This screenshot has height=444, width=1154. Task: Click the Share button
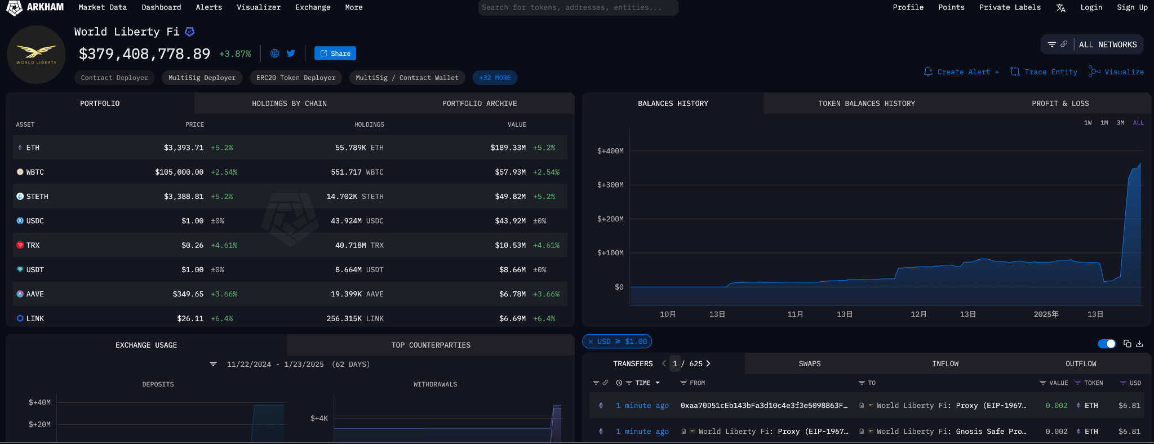[335, 54]
